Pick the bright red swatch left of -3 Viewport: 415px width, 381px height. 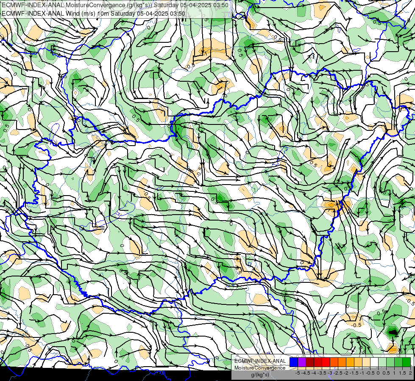(x=326, y=362)
